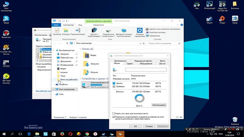Expand OneDrive tree node
The width and height of the screenshot is (244, 137).
coord(53,84)
